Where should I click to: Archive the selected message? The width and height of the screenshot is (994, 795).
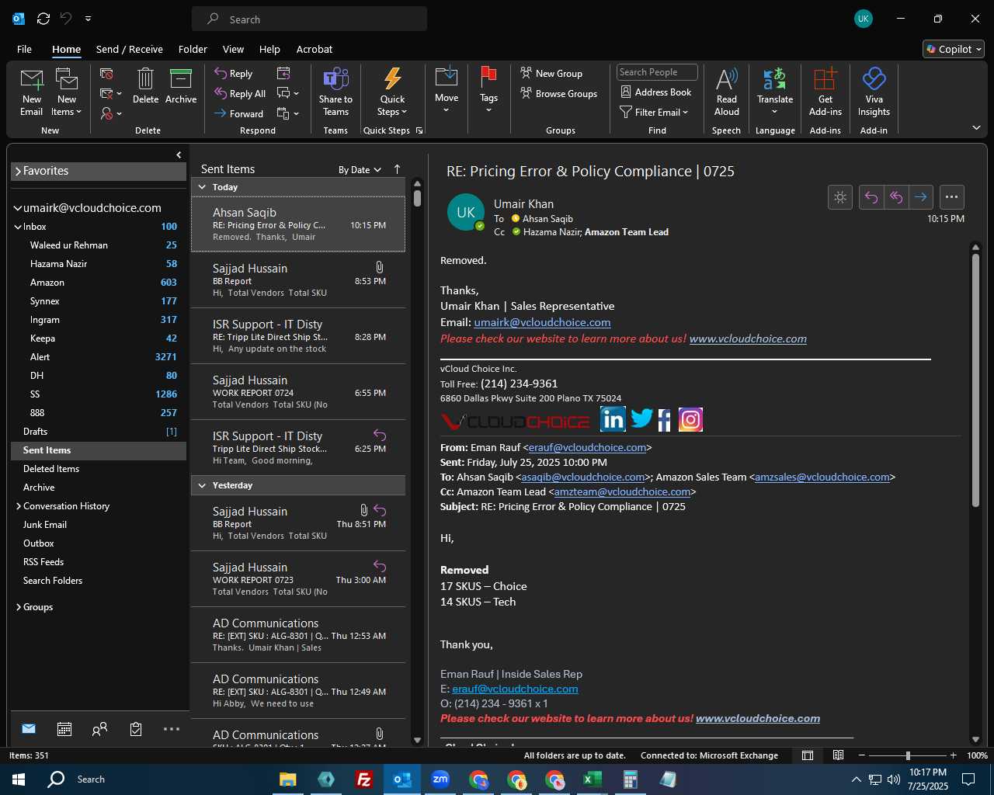pos(181,86)
